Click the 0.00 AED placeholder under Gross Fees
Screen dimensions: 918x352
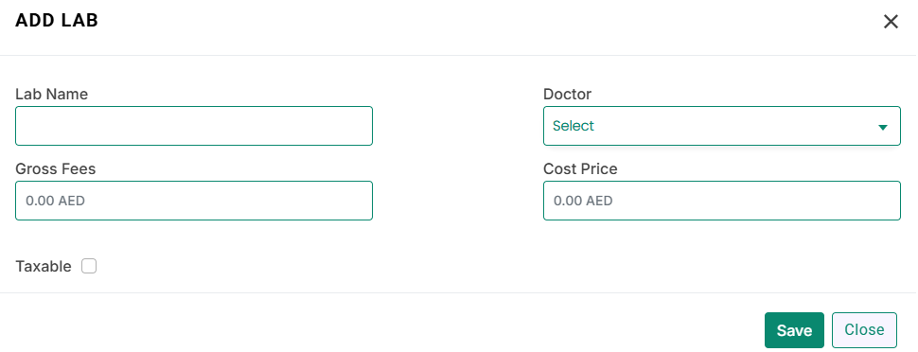(55, 201)
